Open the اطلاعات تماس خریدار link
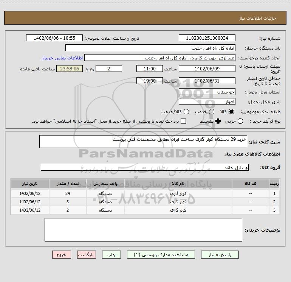 [x=62, y=58]
